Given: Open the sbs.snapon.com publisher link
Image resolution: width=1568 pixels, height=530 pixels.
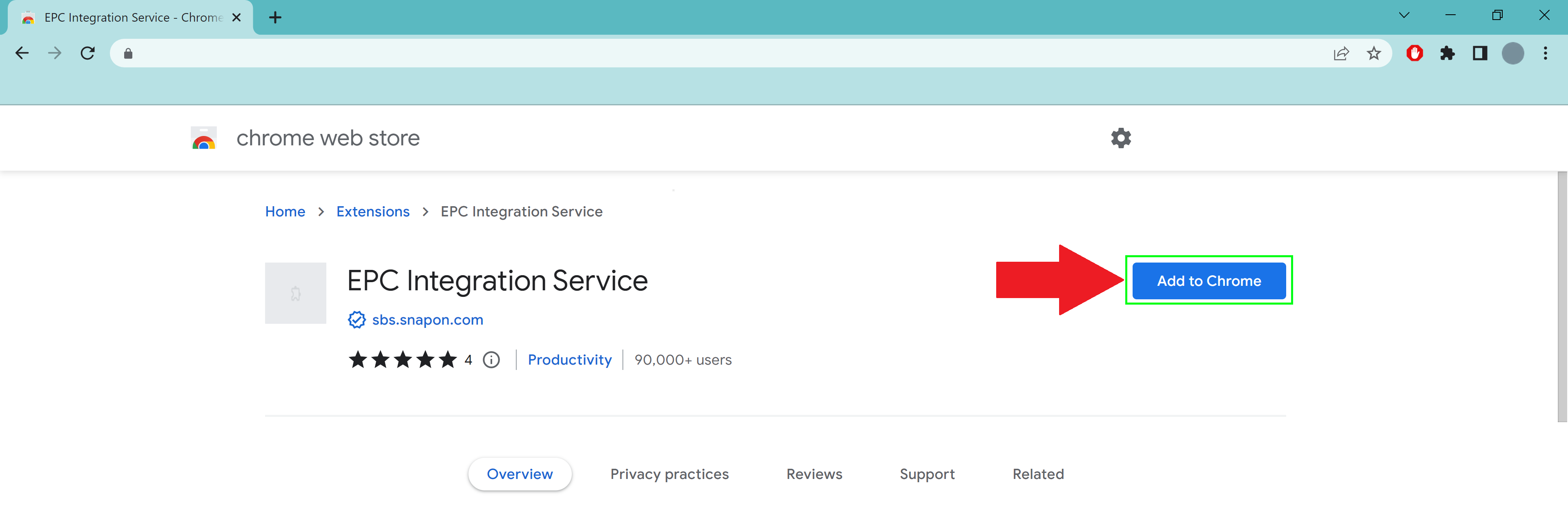Looking at the screenshot, I should (427, 320).
